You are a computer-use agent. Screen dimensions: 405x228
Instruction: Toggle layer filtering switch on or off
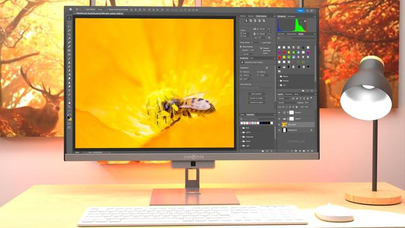(311, 98)
